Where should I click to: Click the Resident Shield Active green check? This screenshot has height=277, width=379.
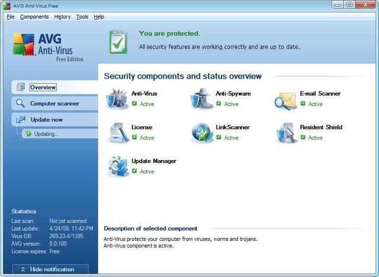303,137
